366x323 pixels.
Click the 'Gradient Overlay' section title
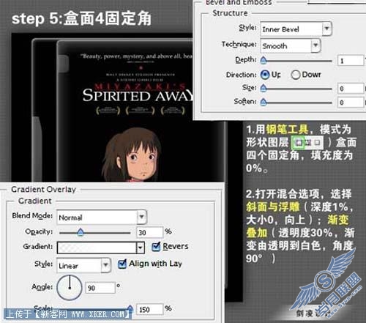(43, 189)
